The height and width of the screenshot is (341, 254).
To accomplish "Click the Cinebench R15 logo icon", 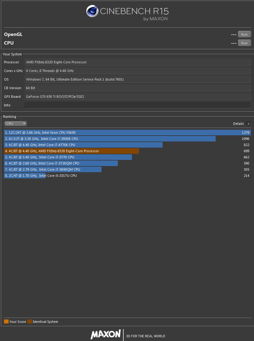I will click(x=92, y=11).
